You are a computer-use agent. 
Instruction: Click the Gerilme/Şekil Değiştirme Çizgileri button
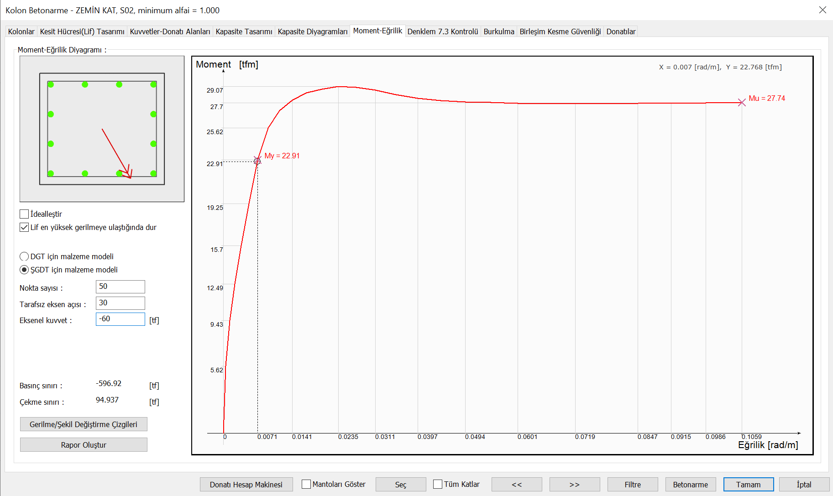coord(84,424)
